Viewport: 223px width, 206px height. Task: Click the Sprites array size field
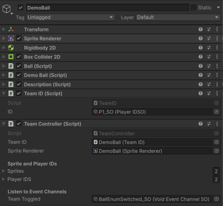point(216,171)
